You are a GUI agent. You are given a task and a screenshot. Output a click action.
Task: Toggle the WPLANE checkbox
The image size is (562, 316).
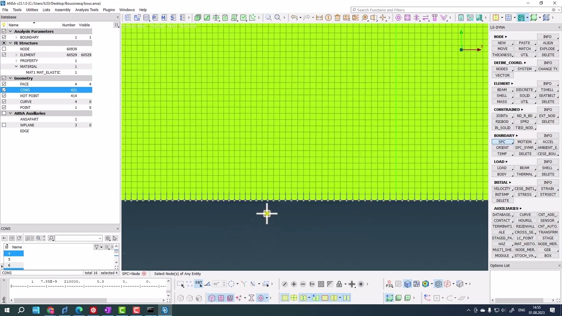pos(4,125)
